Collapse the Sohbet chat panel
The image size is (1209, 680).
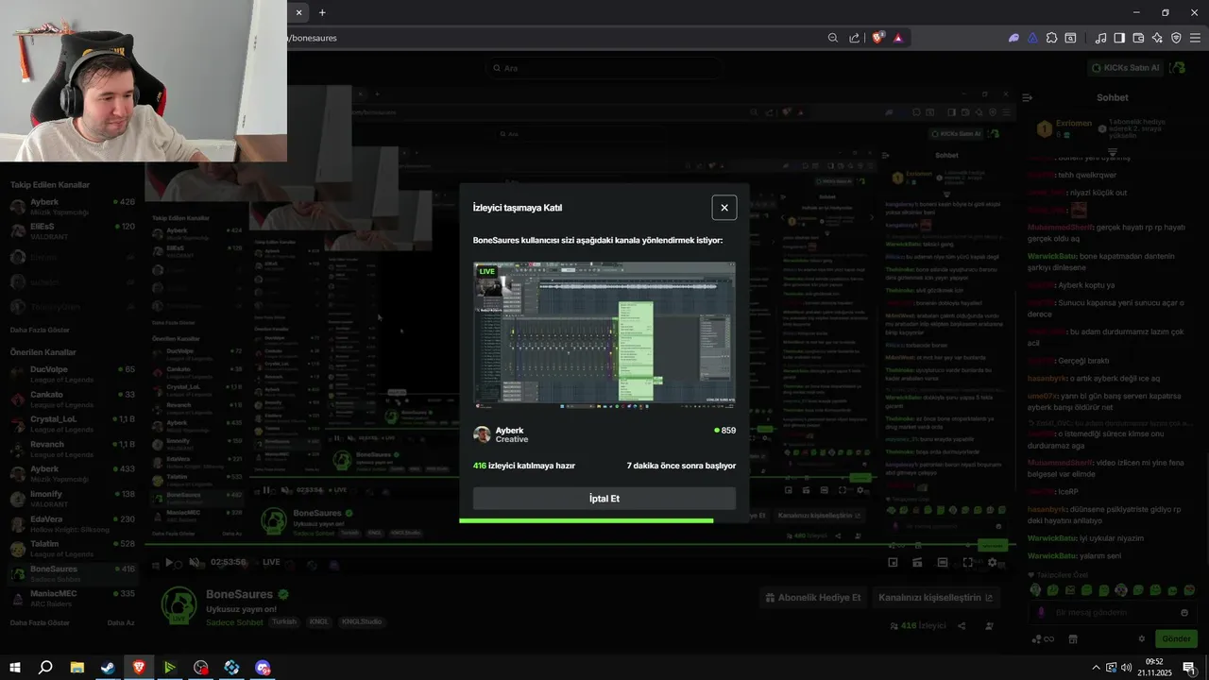(x=1028, y=97)
